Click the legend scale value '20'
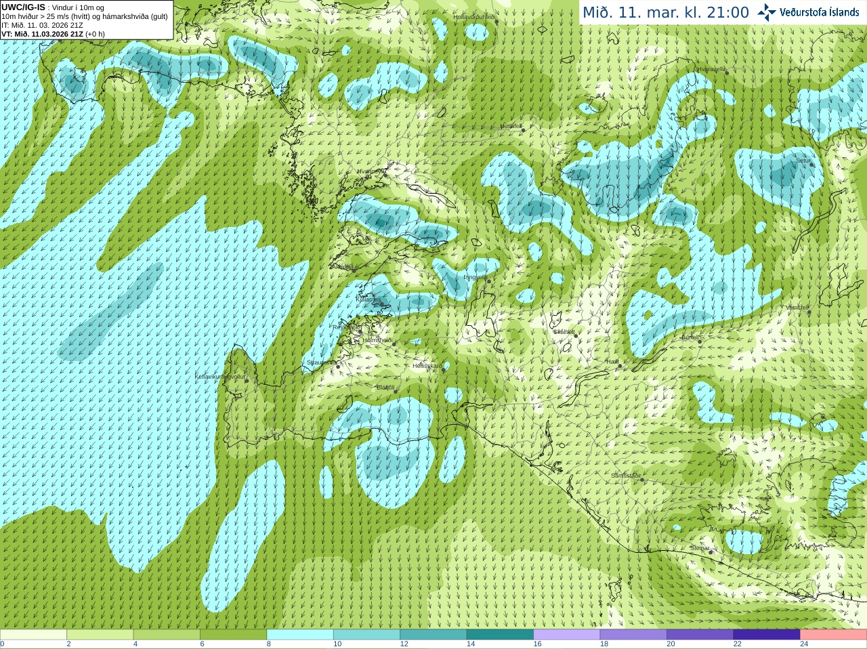Screen dimensions: 867x649 pyautogui.click(x=671, y=644)
